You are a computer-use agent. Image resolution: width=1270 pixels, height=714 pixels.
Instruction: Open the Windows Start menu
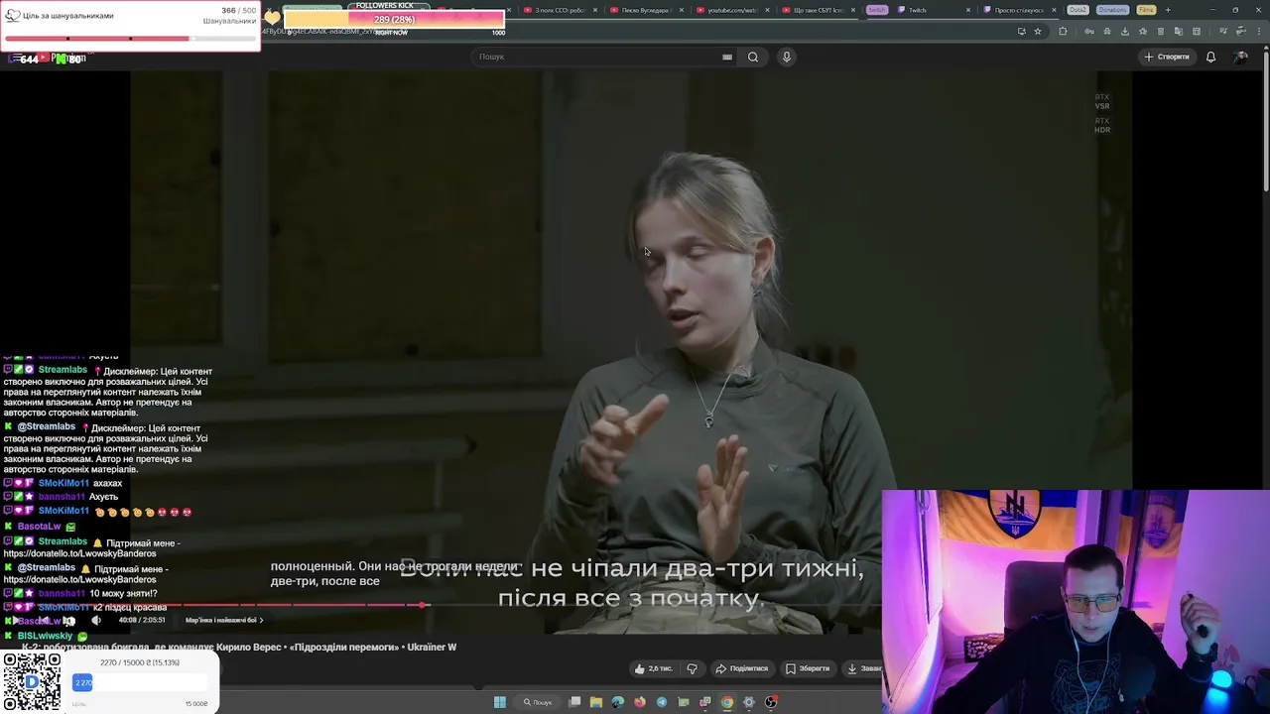coord(500,702)
